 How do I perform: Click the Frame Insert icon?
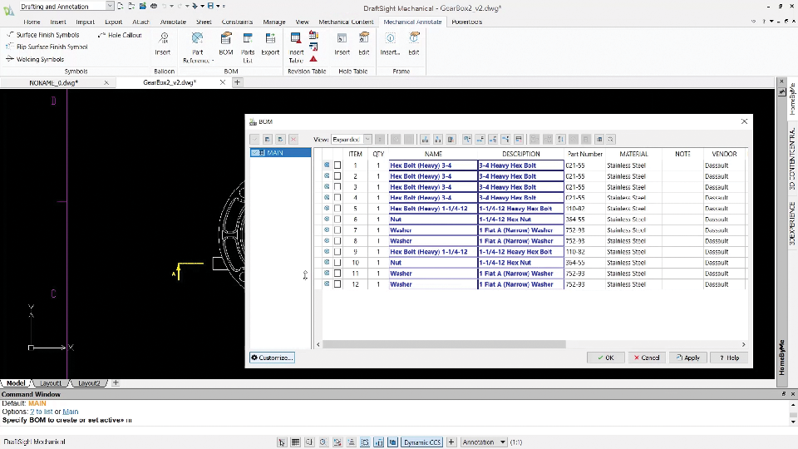[390, 39]
